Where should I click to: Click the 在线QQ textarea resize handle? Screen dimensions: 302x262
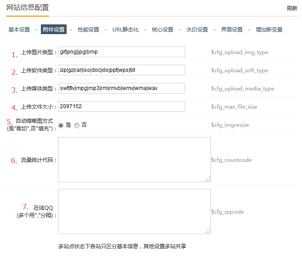tap(207, 231)
